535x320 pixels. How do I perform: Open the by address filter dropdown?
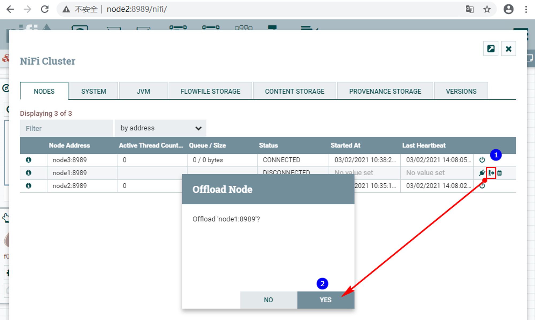tap(160, 128)
